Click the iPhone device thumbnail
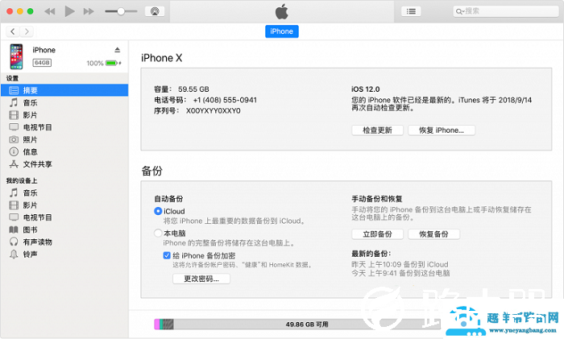Viewport: 564px width, 339px height. pos(16,56)
